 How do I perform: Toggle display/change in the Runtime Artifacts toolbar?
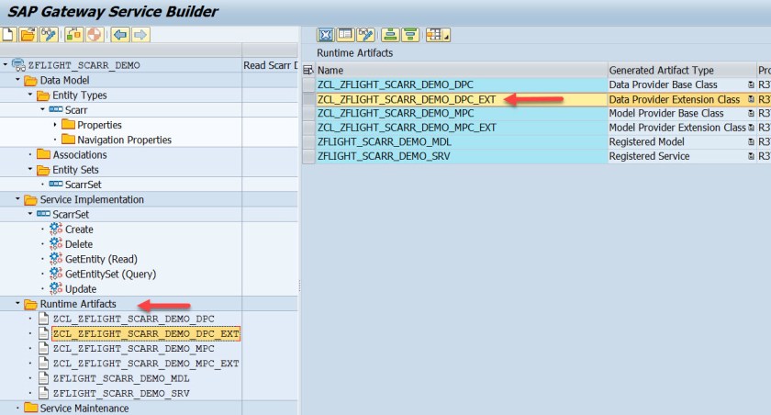365,35
